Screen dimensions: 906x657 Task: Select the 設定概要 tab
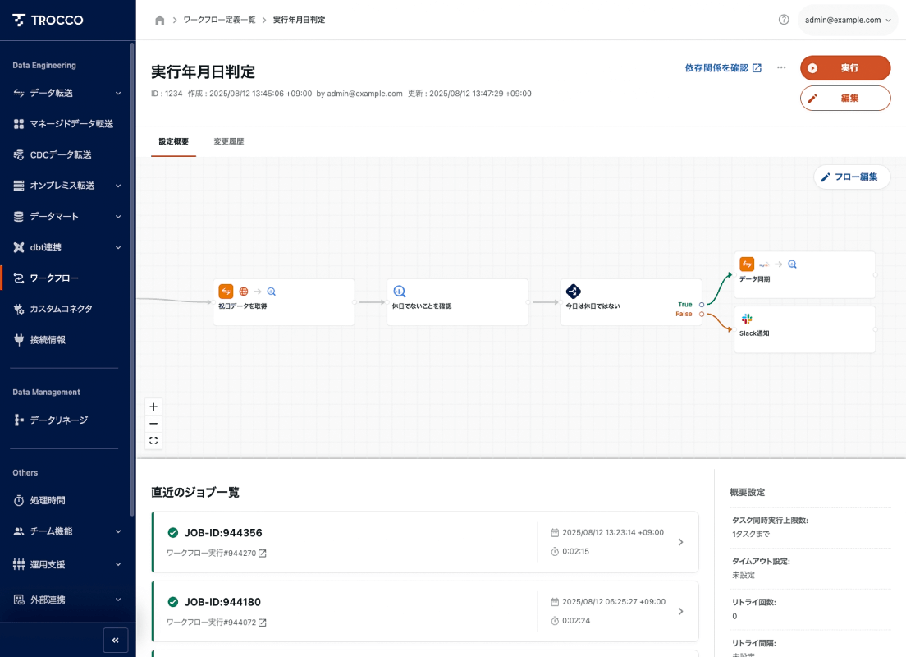click(173, 141)
